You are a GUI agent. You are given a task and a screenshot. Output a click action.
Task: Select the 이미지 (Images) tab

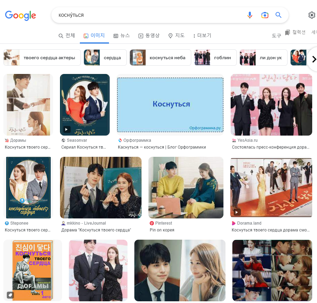click(94, 36)
